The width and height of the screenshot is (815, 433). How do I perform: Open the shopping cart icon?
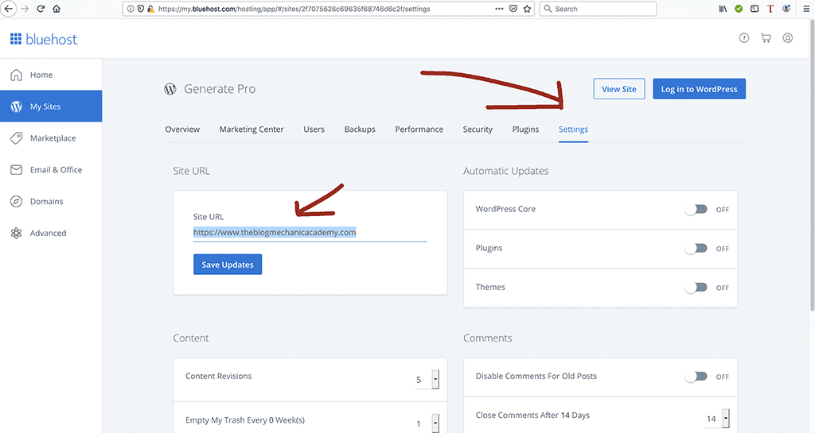[766, 38]
